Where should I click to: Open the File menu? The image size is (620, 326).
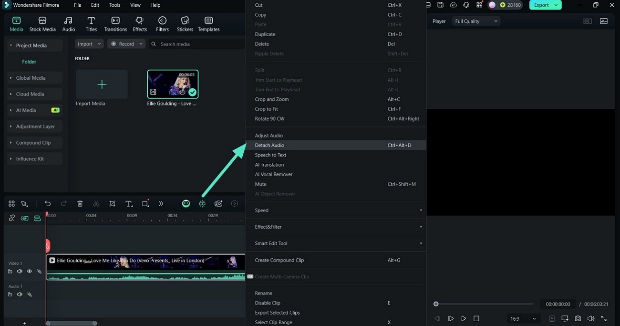point(77,5)
